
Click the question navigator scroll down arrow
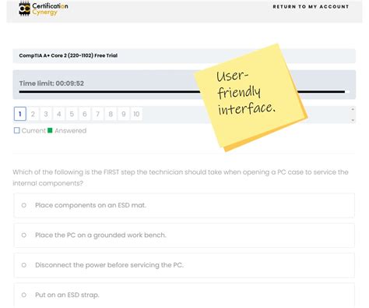click(x=353, y=120)
